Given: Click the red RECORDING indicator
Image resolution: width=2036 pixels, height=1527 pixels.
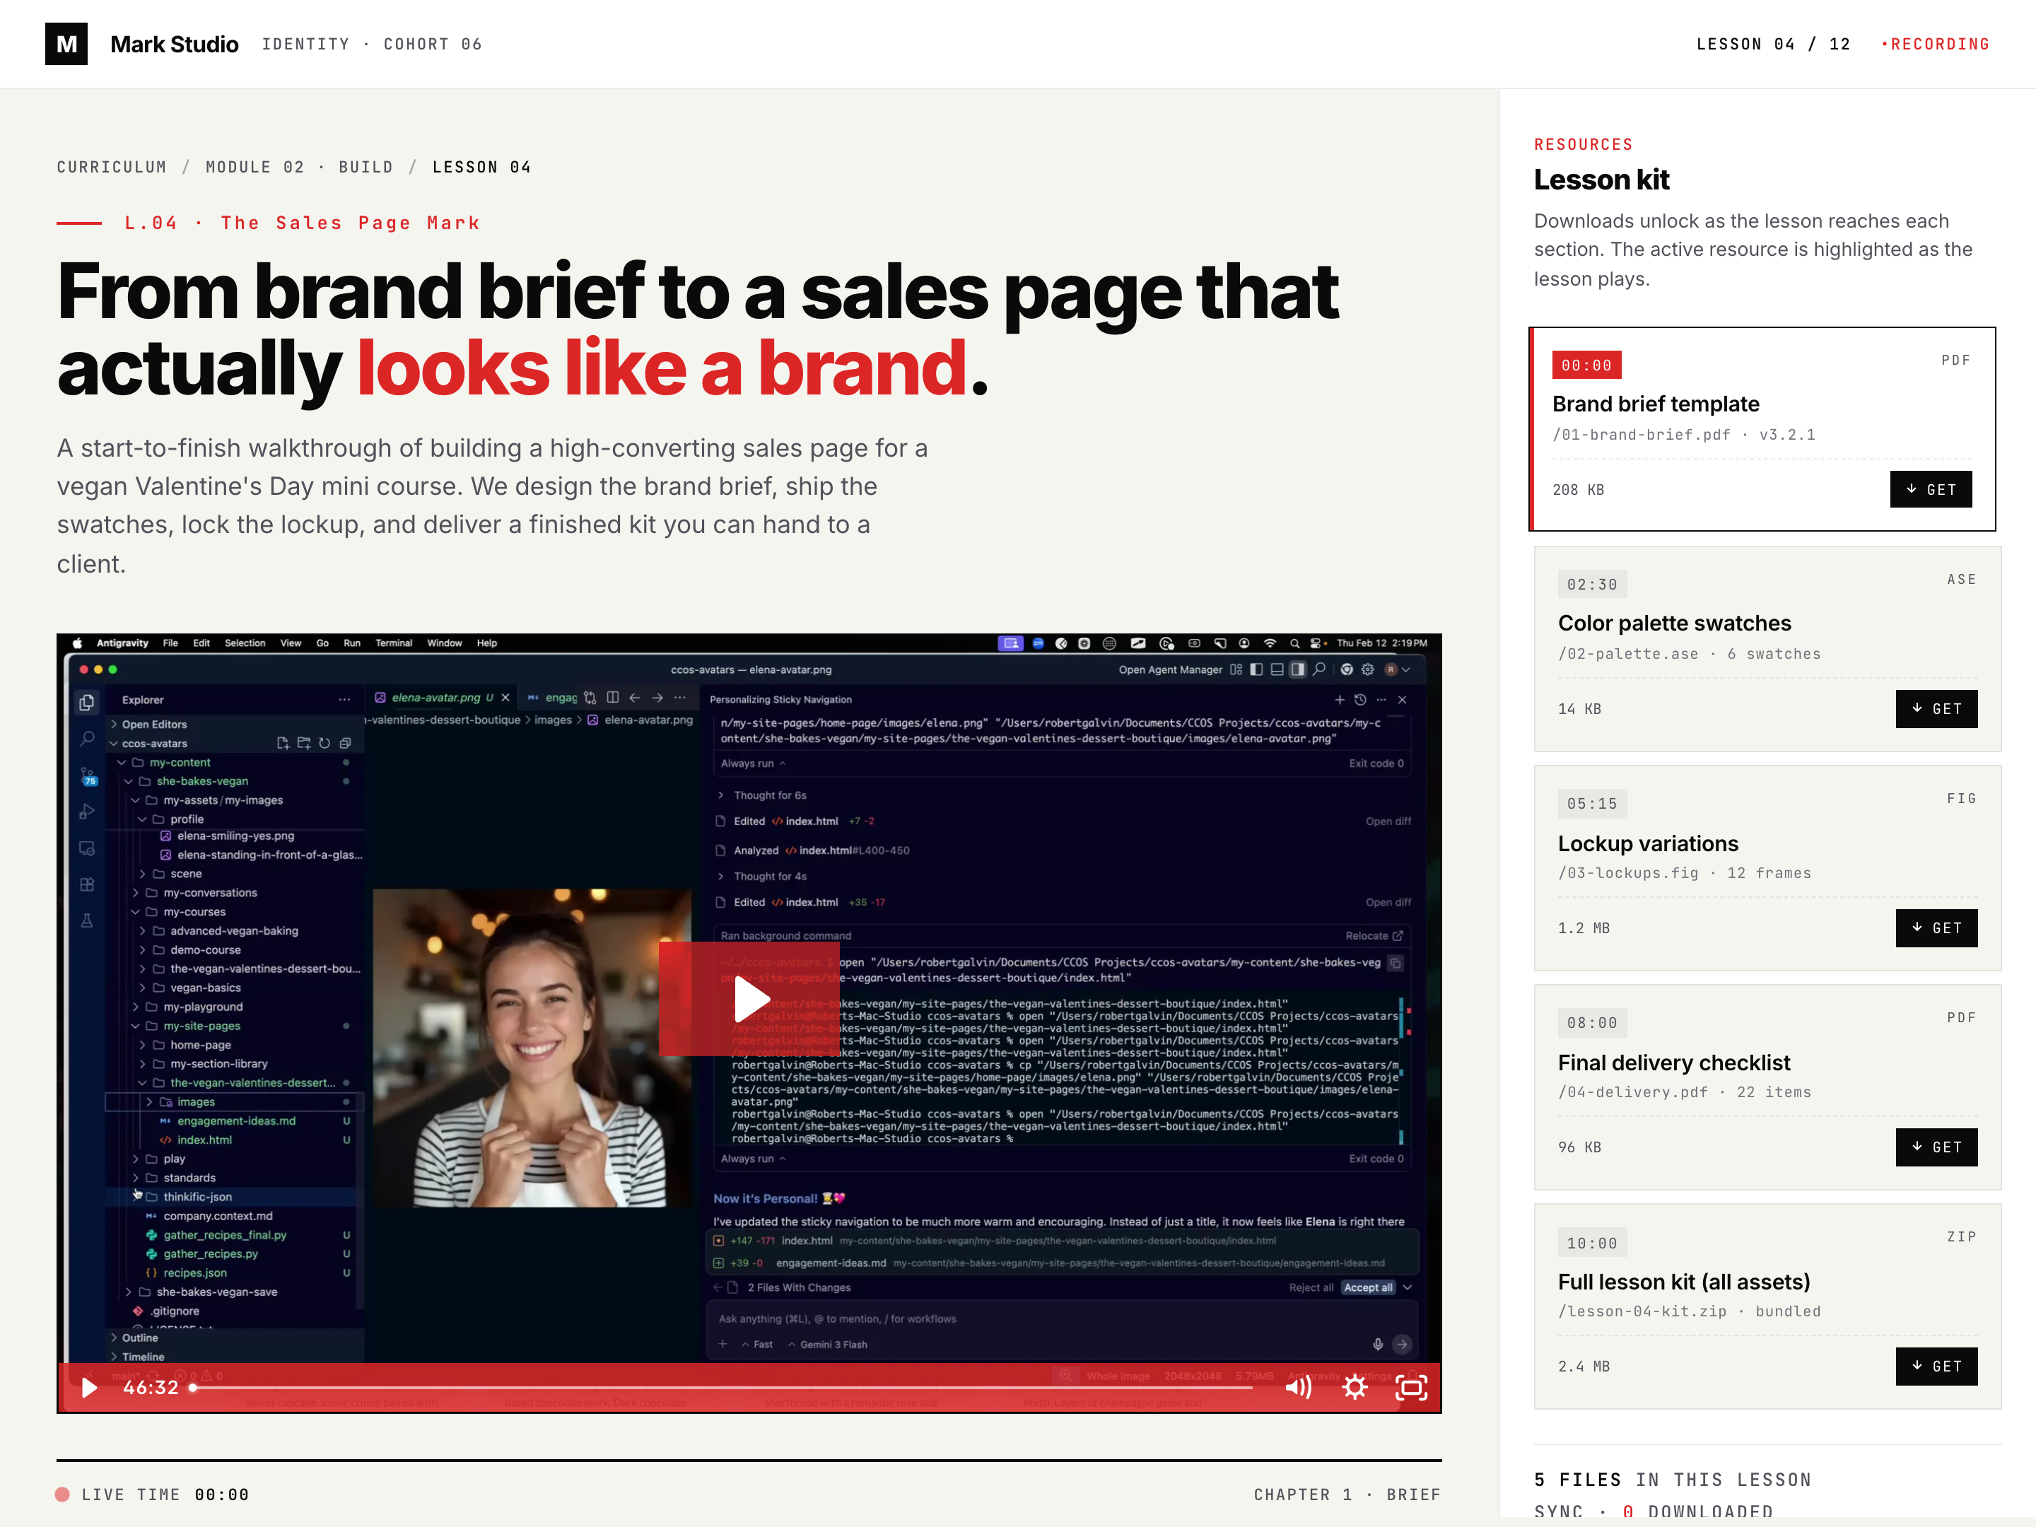Looking at the screenshot, I should click(1936, 44).
